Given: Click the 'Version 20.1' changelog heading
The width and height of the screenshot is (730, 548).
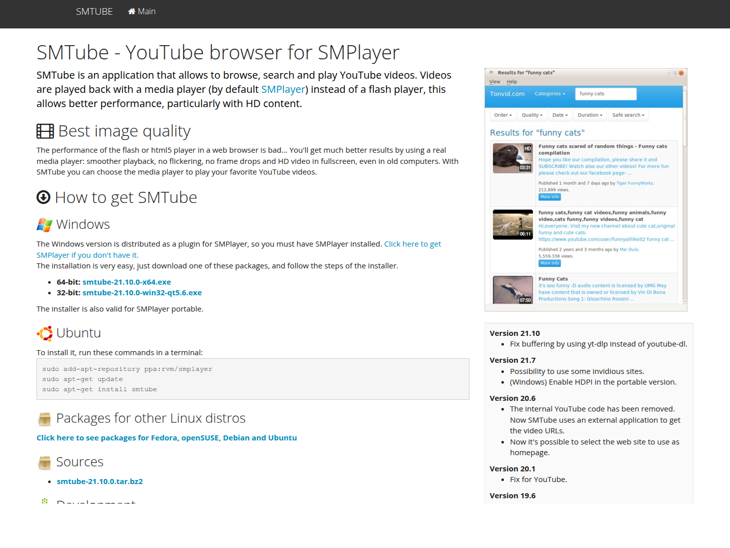Looking at the screenshot, I should click(x=513, y=469).
